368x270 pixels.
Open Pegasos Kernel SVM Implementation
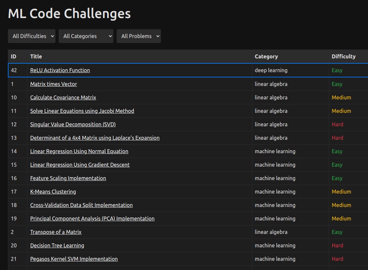click(x=74, y=259)
